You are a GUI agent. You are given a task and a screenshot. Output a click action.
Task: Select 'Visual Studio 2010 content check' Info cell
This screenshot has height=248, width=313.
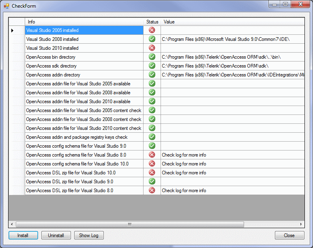point(84,128)
